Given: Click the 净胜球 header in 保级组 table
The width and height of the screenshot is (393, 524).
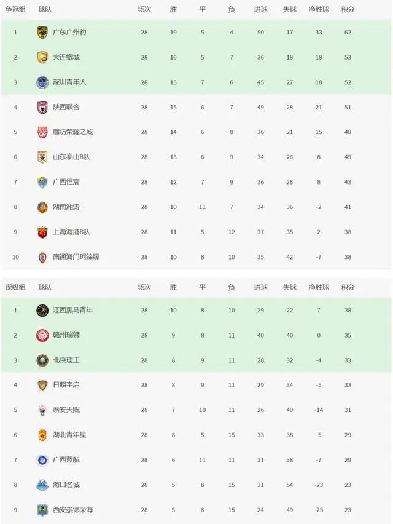Looking at the screenshot, I should (319, 287).
